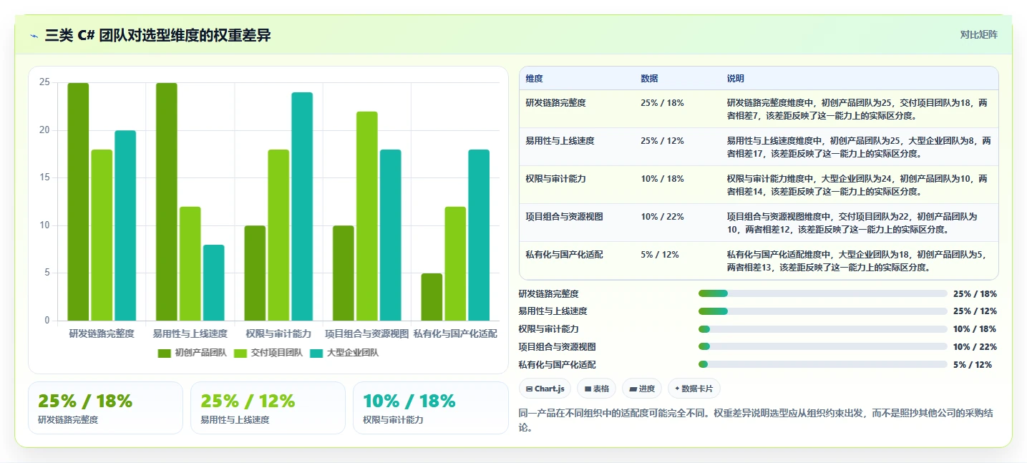Click the 大型企业团队 bar for 私有化与国产化适配
Image resolution: width=1027 pixels, height=463 pixels.
click(479, 235)
